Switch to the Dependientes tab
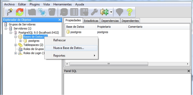The image size is (193, 95). click(x=130, y=21)
